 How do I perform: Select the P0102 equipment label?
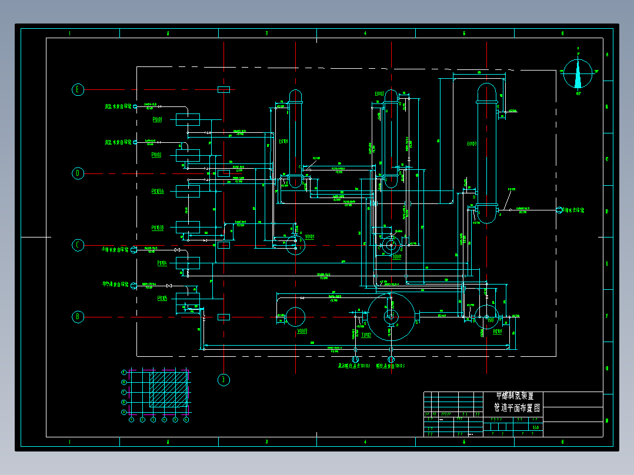pyautogui.click(x=156, y=155)
